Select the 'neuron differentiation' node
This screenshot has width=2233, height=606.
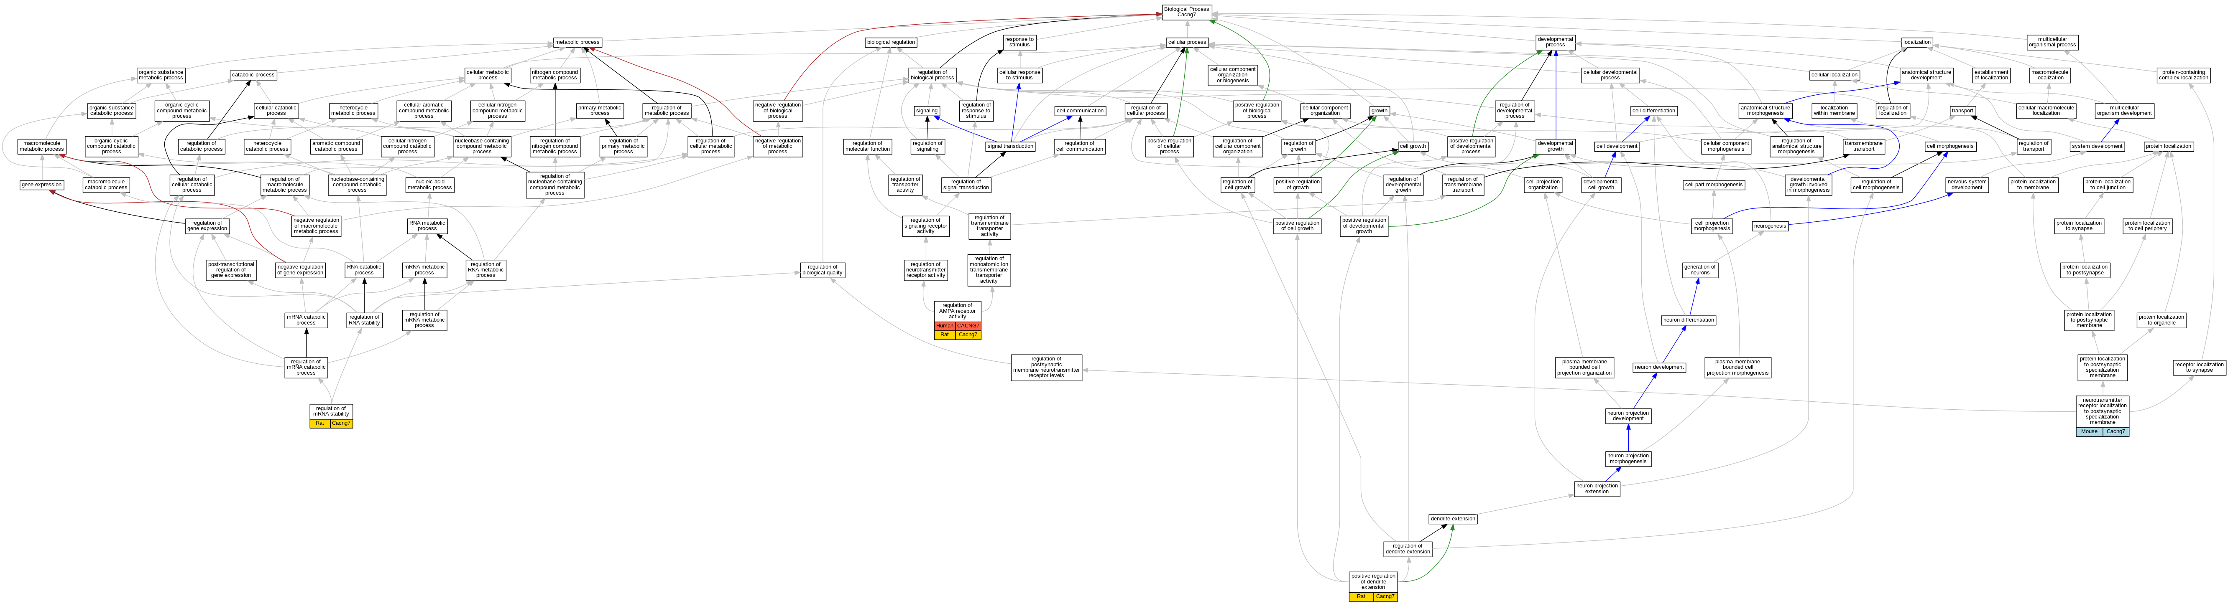(1689, 320)
